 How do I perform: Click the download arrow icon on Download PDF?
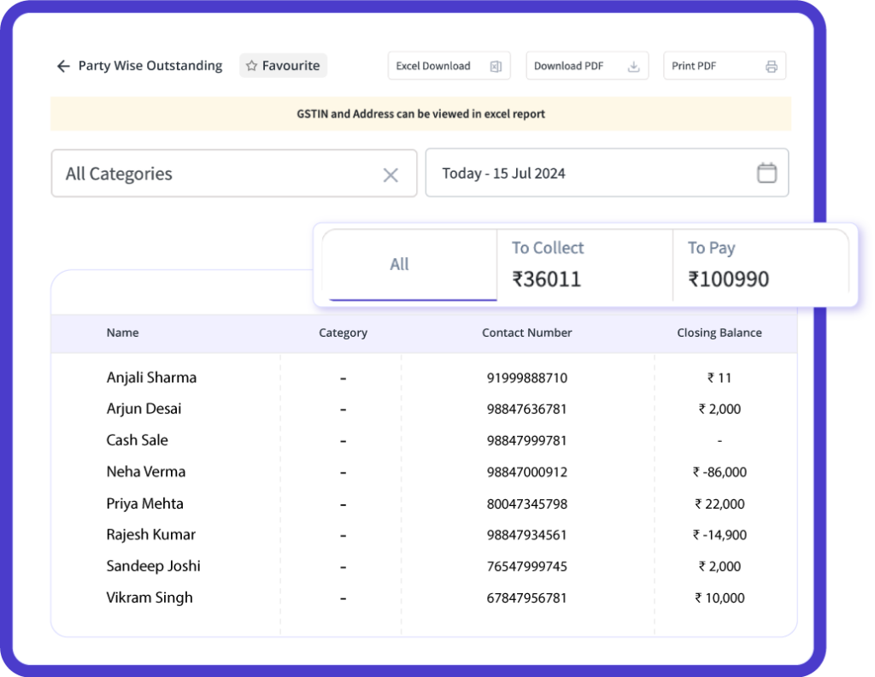632,65
